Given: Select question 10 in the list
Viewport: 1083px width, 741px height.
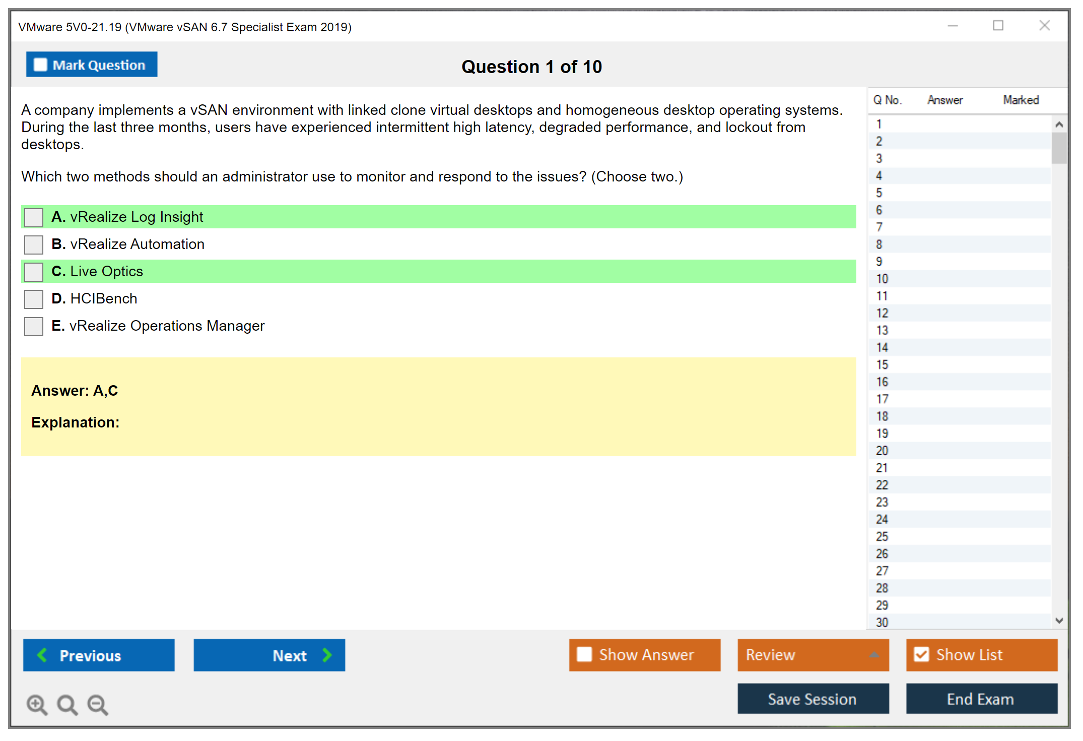Looking at the screenshot, I should [x=882, y=279].
